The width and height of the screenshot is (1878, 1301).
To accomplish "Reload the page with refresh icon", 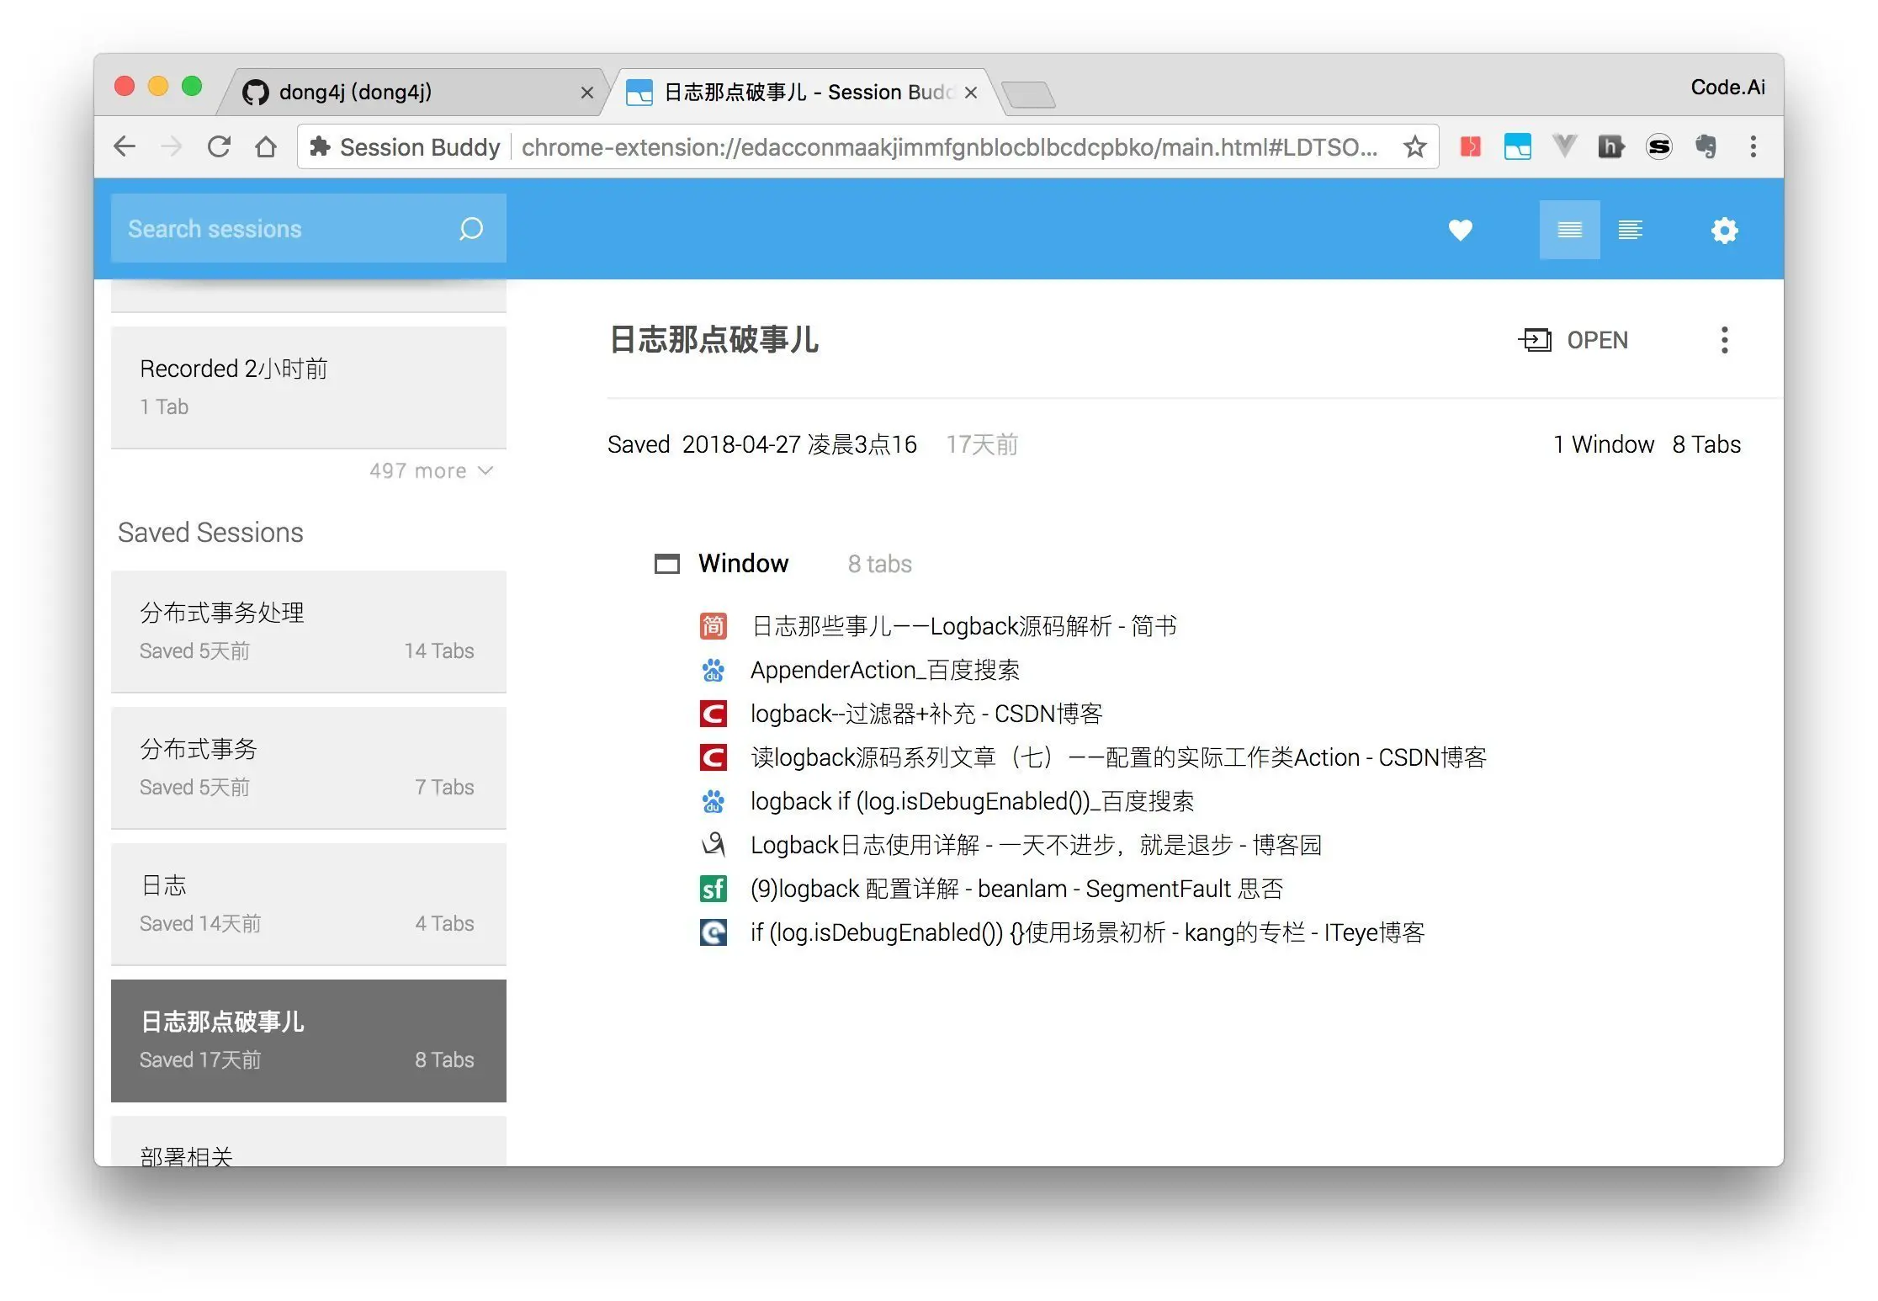I will point(219,147).
